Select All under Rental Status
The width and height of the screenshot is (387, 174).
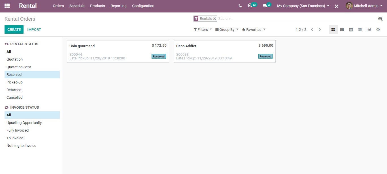pos(32,52)
